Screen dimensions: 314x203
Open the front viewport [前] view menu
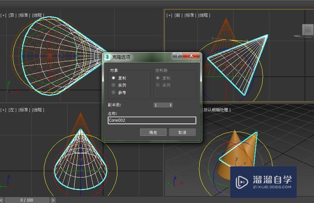tap(178, 15)
